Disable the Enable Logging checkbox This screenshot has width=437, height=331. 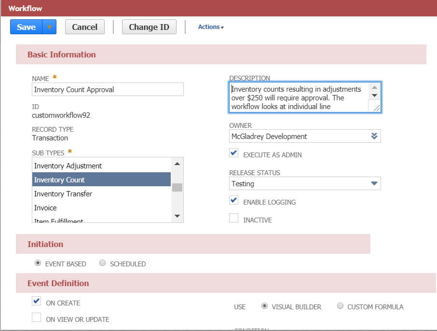(234, 200)
